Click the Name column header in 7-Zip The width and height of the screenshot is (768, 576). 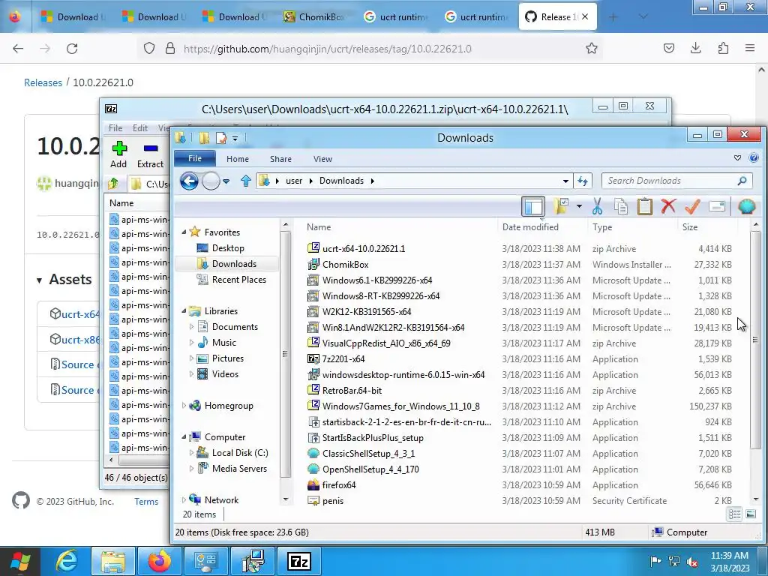coord(121,202)
